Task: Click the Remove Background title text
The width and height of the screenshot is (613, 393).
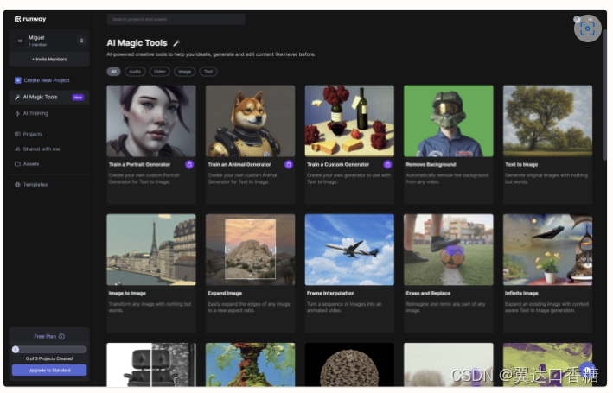Action: click(x=431, y=165)
